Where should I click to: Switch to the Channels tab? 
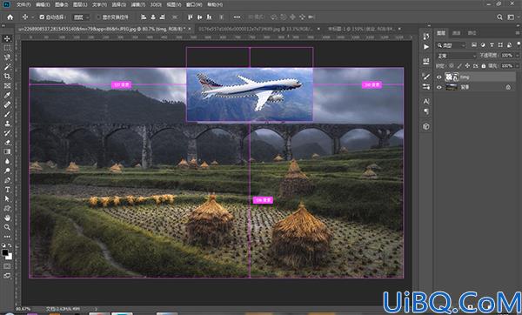point(457,33)
